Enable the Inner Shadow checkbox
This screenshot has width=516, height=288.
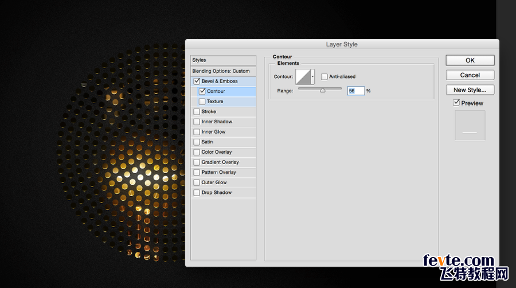197,122
